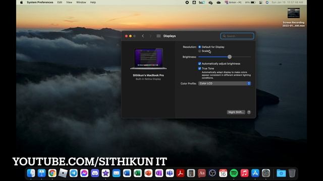323x181 pixels.
Task: Launch OBS from the dock
Action: 212,173
